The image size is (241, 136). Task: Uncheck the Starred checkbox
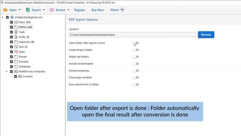click(12, 57)
